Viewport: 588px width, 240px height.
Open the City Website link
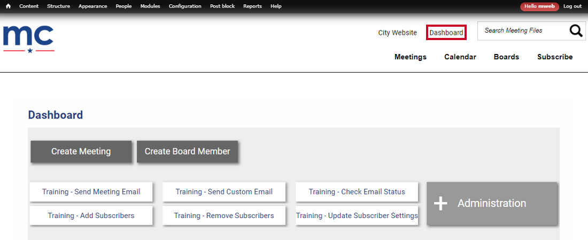pos(398,33)
